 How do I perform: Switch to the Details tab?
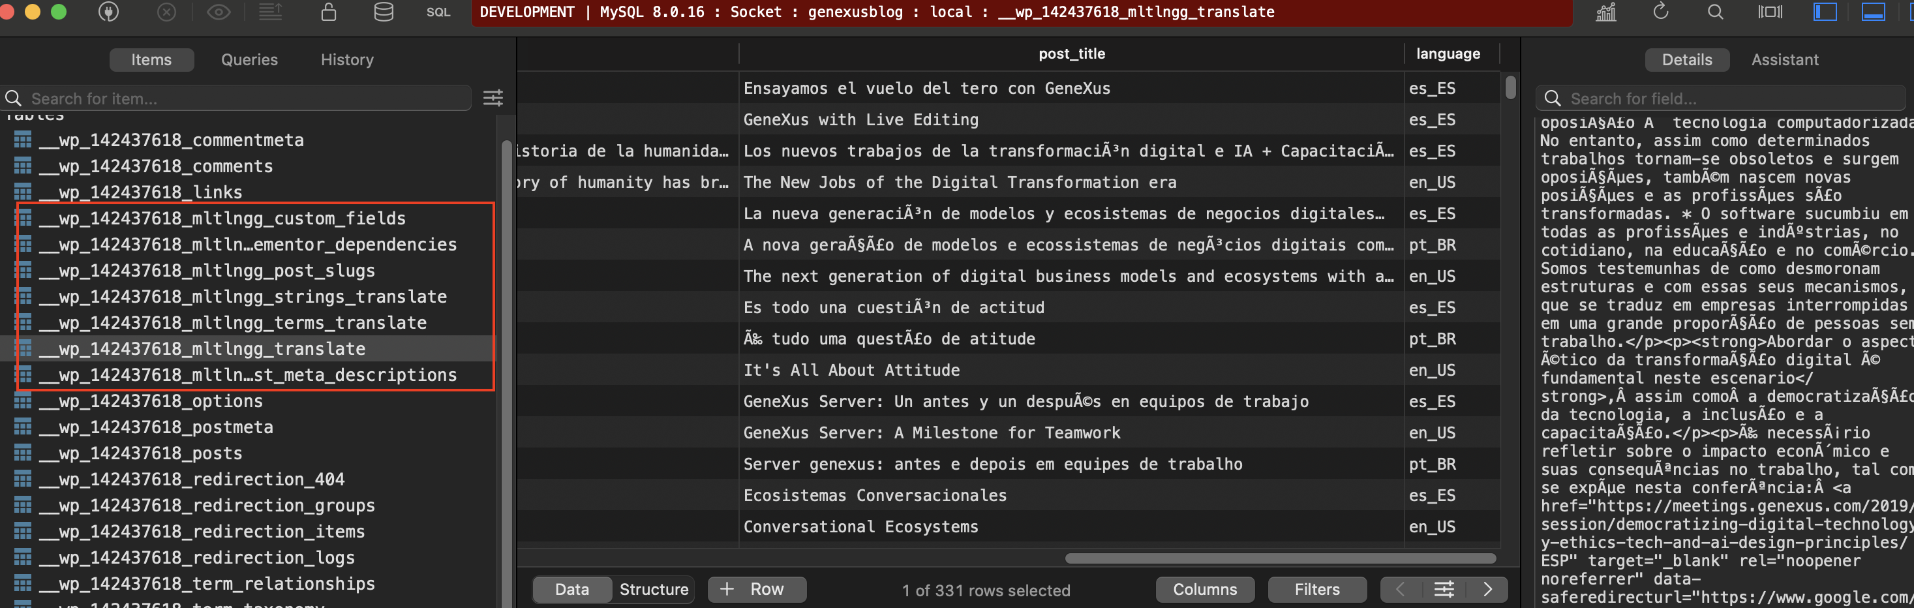(1686, 59)
